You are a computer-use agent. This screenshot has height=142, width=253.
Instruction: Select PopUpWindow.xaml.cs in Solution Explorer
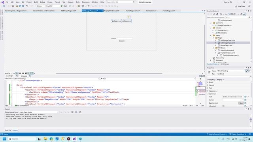tap(231, 55)
